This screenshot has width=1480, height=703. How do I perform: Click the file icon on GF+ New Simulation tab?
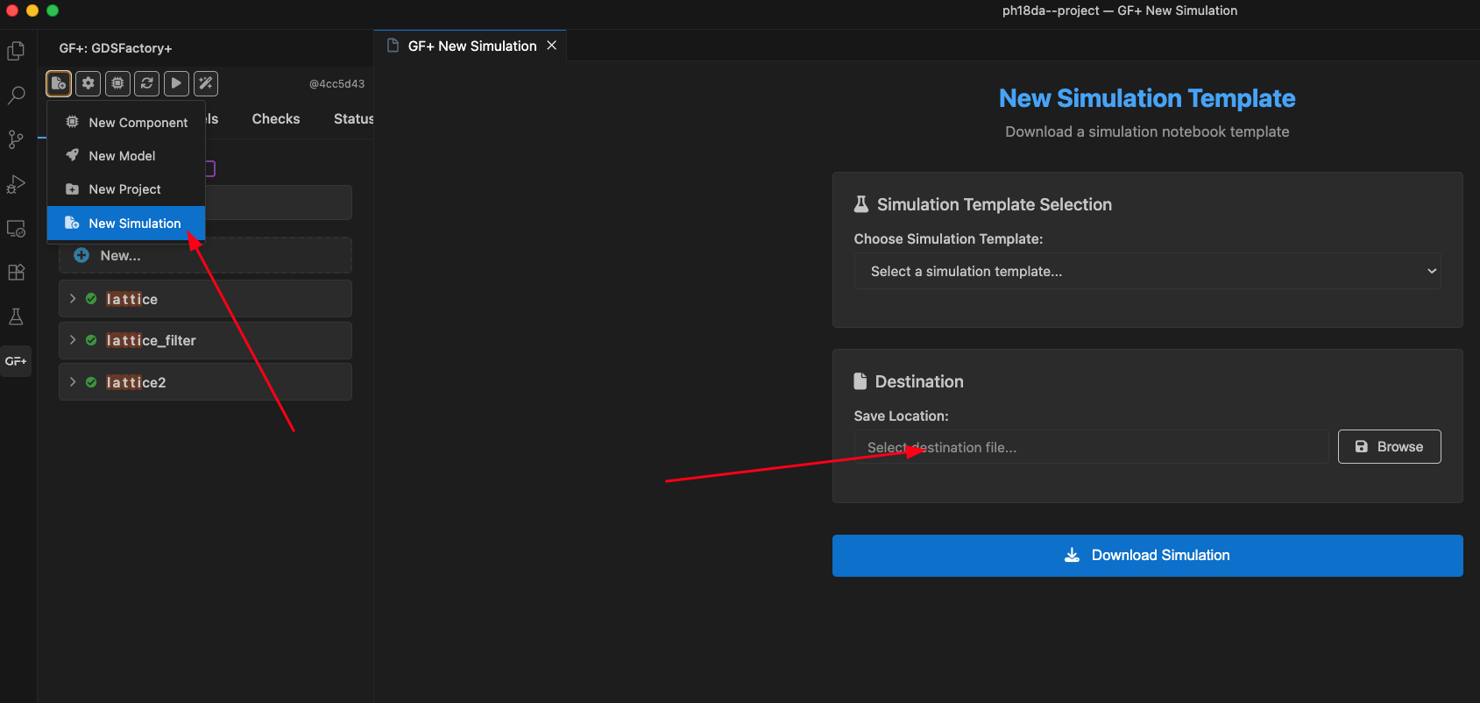point(393,46)
